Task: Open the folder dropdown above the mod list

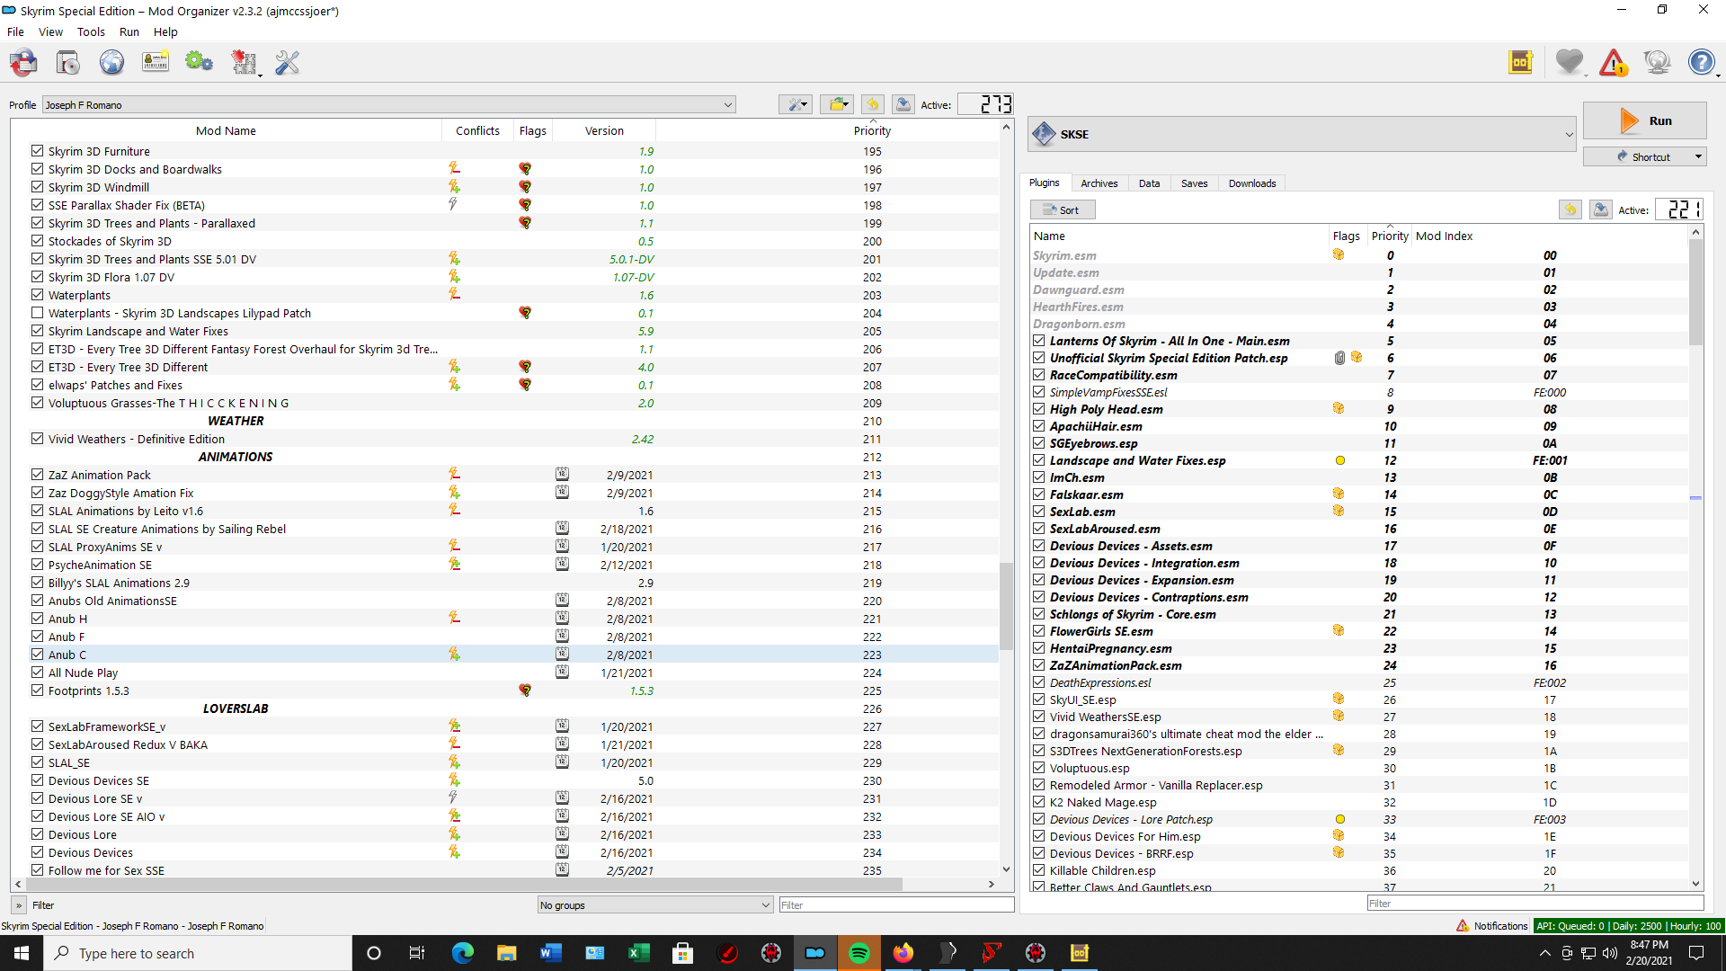Action: 837,104
